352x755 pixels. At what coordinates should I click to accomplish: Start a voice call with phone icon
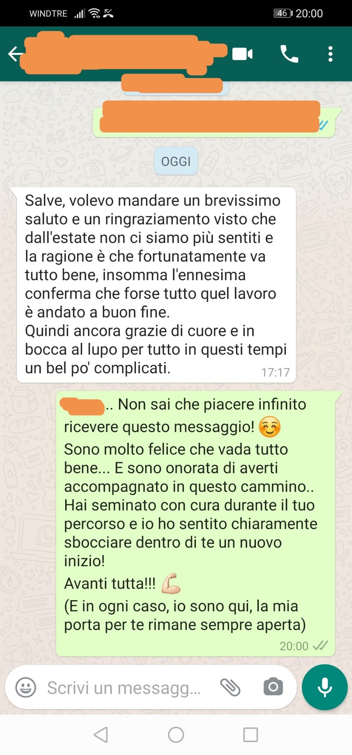289,54
